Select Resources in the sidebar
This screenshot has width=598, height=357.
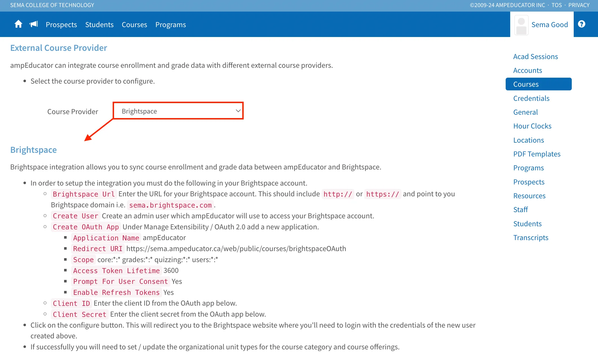click(529, 196)
